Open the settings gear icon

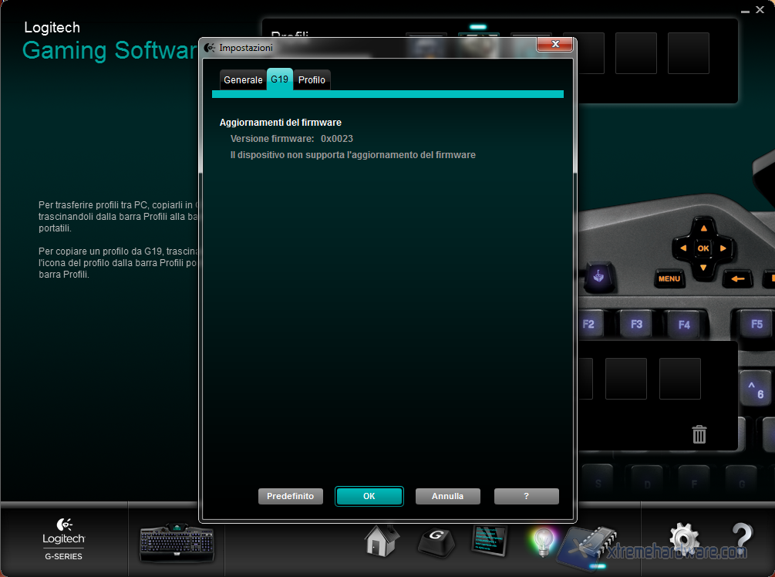click(683, 538)
